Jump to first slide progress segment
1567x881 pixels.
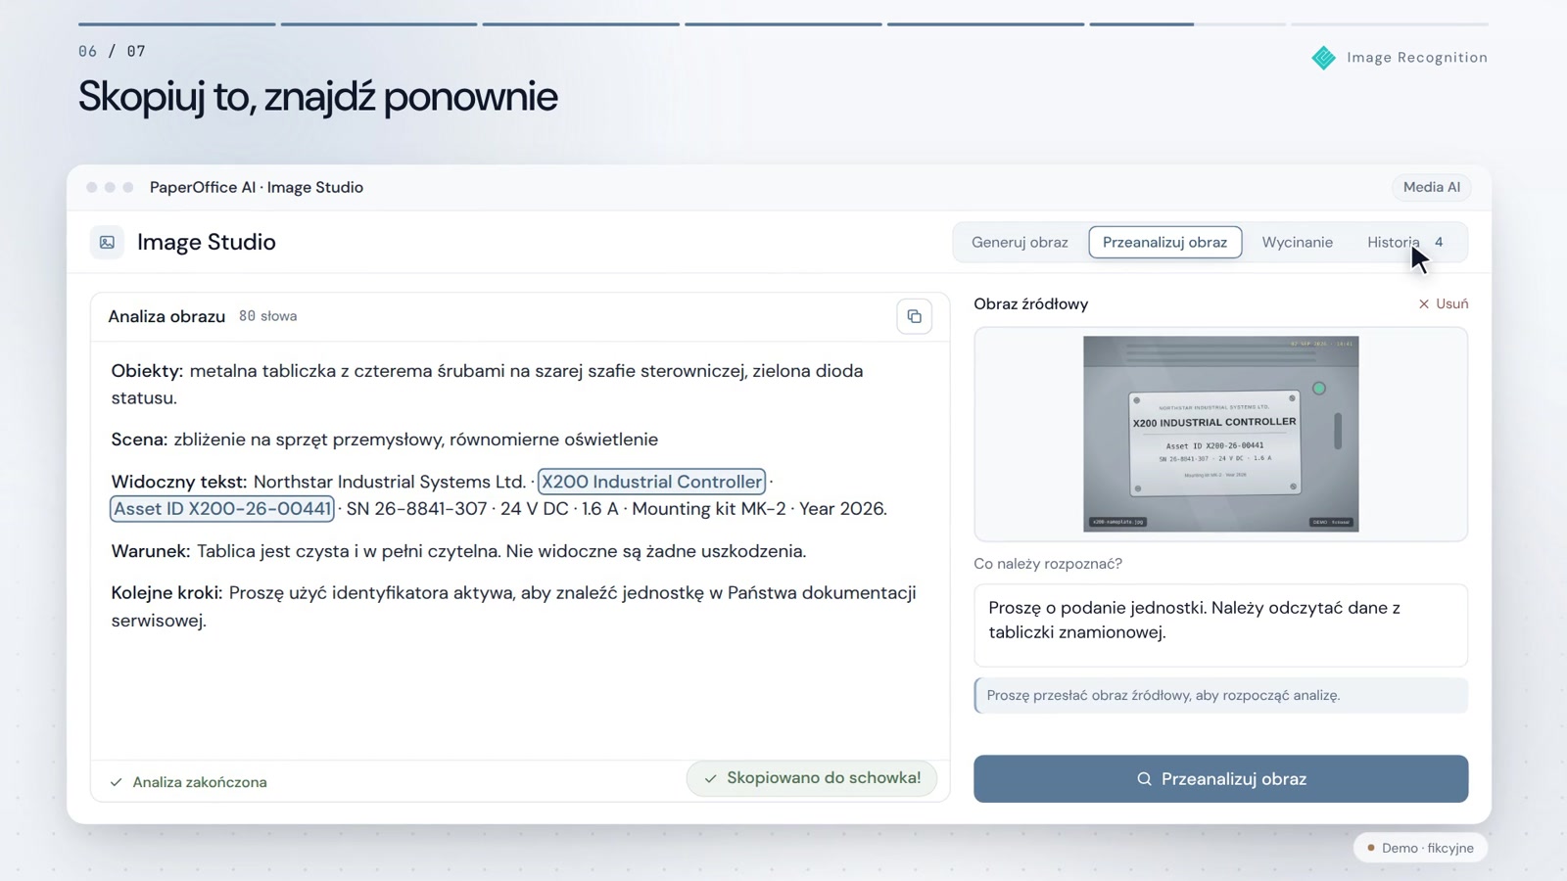pos(176,23)
